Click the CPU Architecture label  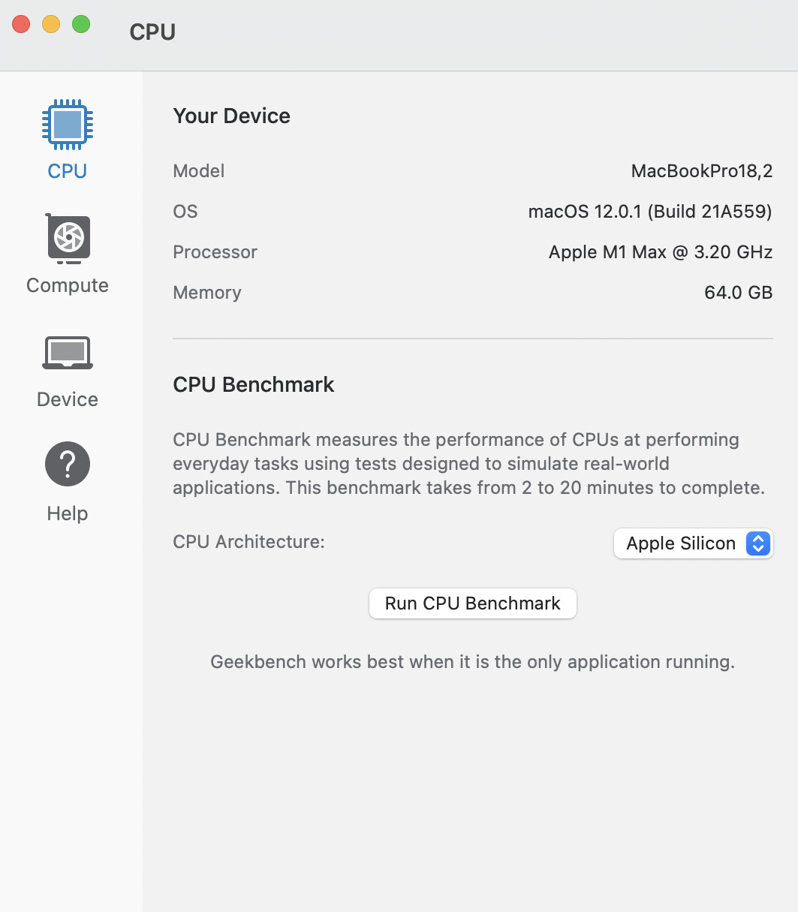tap(249, 542)
